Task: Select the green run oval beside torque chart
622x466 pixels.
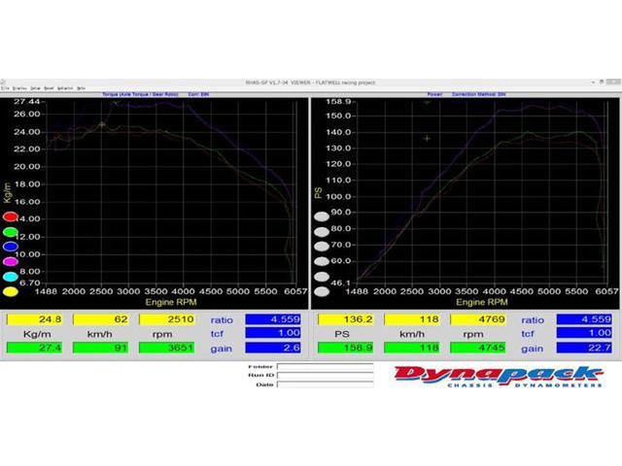Action: coord(11,232)
